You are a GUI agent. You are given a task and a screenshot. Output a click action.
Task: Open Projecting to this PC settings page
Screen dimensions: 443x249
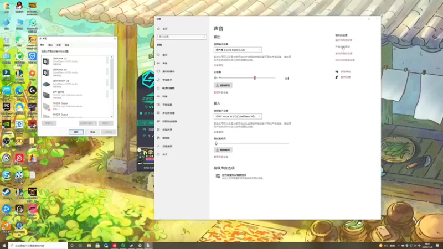tap(169, 121)
